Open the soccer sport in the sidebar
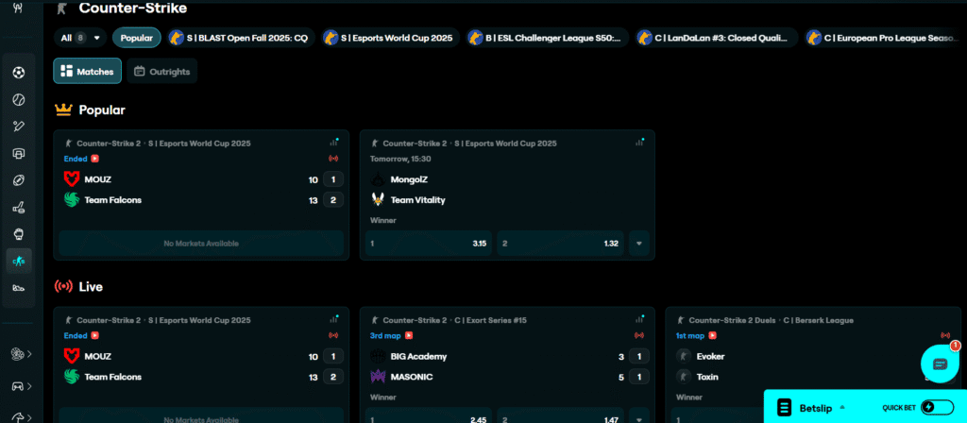The width and height of the screenshot is (967, 423). 19,73
